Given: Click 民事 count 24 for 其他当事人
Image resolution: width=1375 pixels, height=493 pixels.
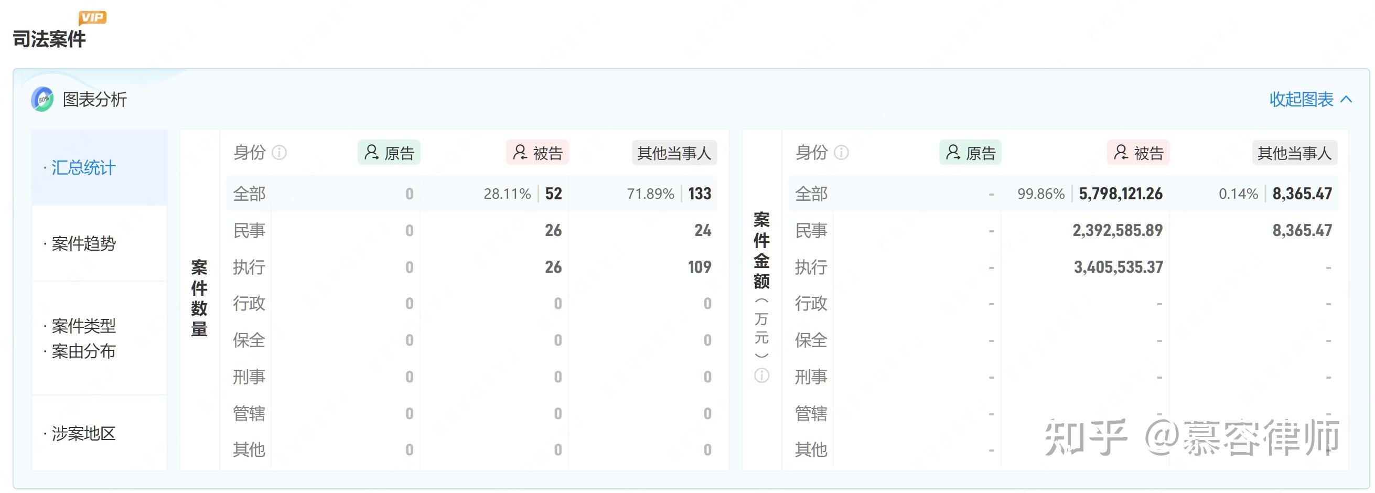Looking at the screenshot, I should coord(703,230).
